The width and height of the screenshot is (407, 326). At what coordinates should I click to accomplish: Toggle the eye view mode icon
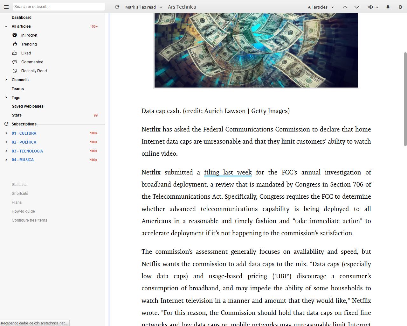click(x=371, y=7)
